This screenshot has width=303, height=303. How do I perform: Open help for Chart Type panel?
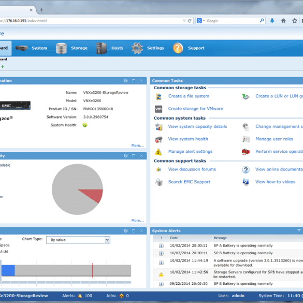126,230
